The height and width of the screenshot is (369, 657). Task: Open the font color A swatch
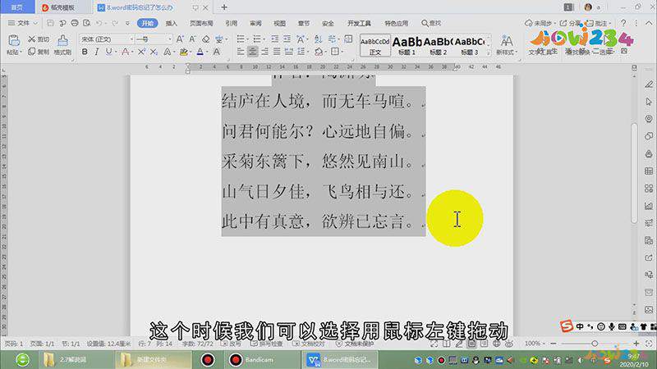coord(200,52)
